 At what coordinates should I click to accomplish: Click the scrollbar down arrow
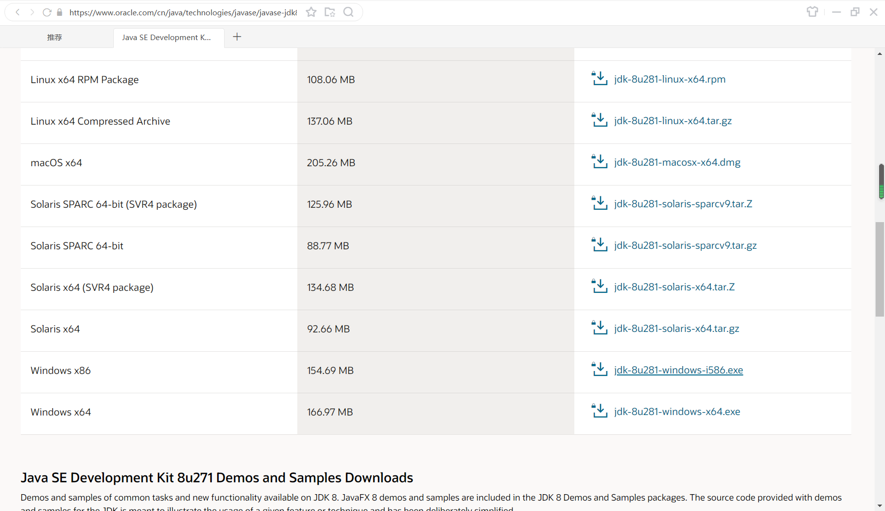880,506
